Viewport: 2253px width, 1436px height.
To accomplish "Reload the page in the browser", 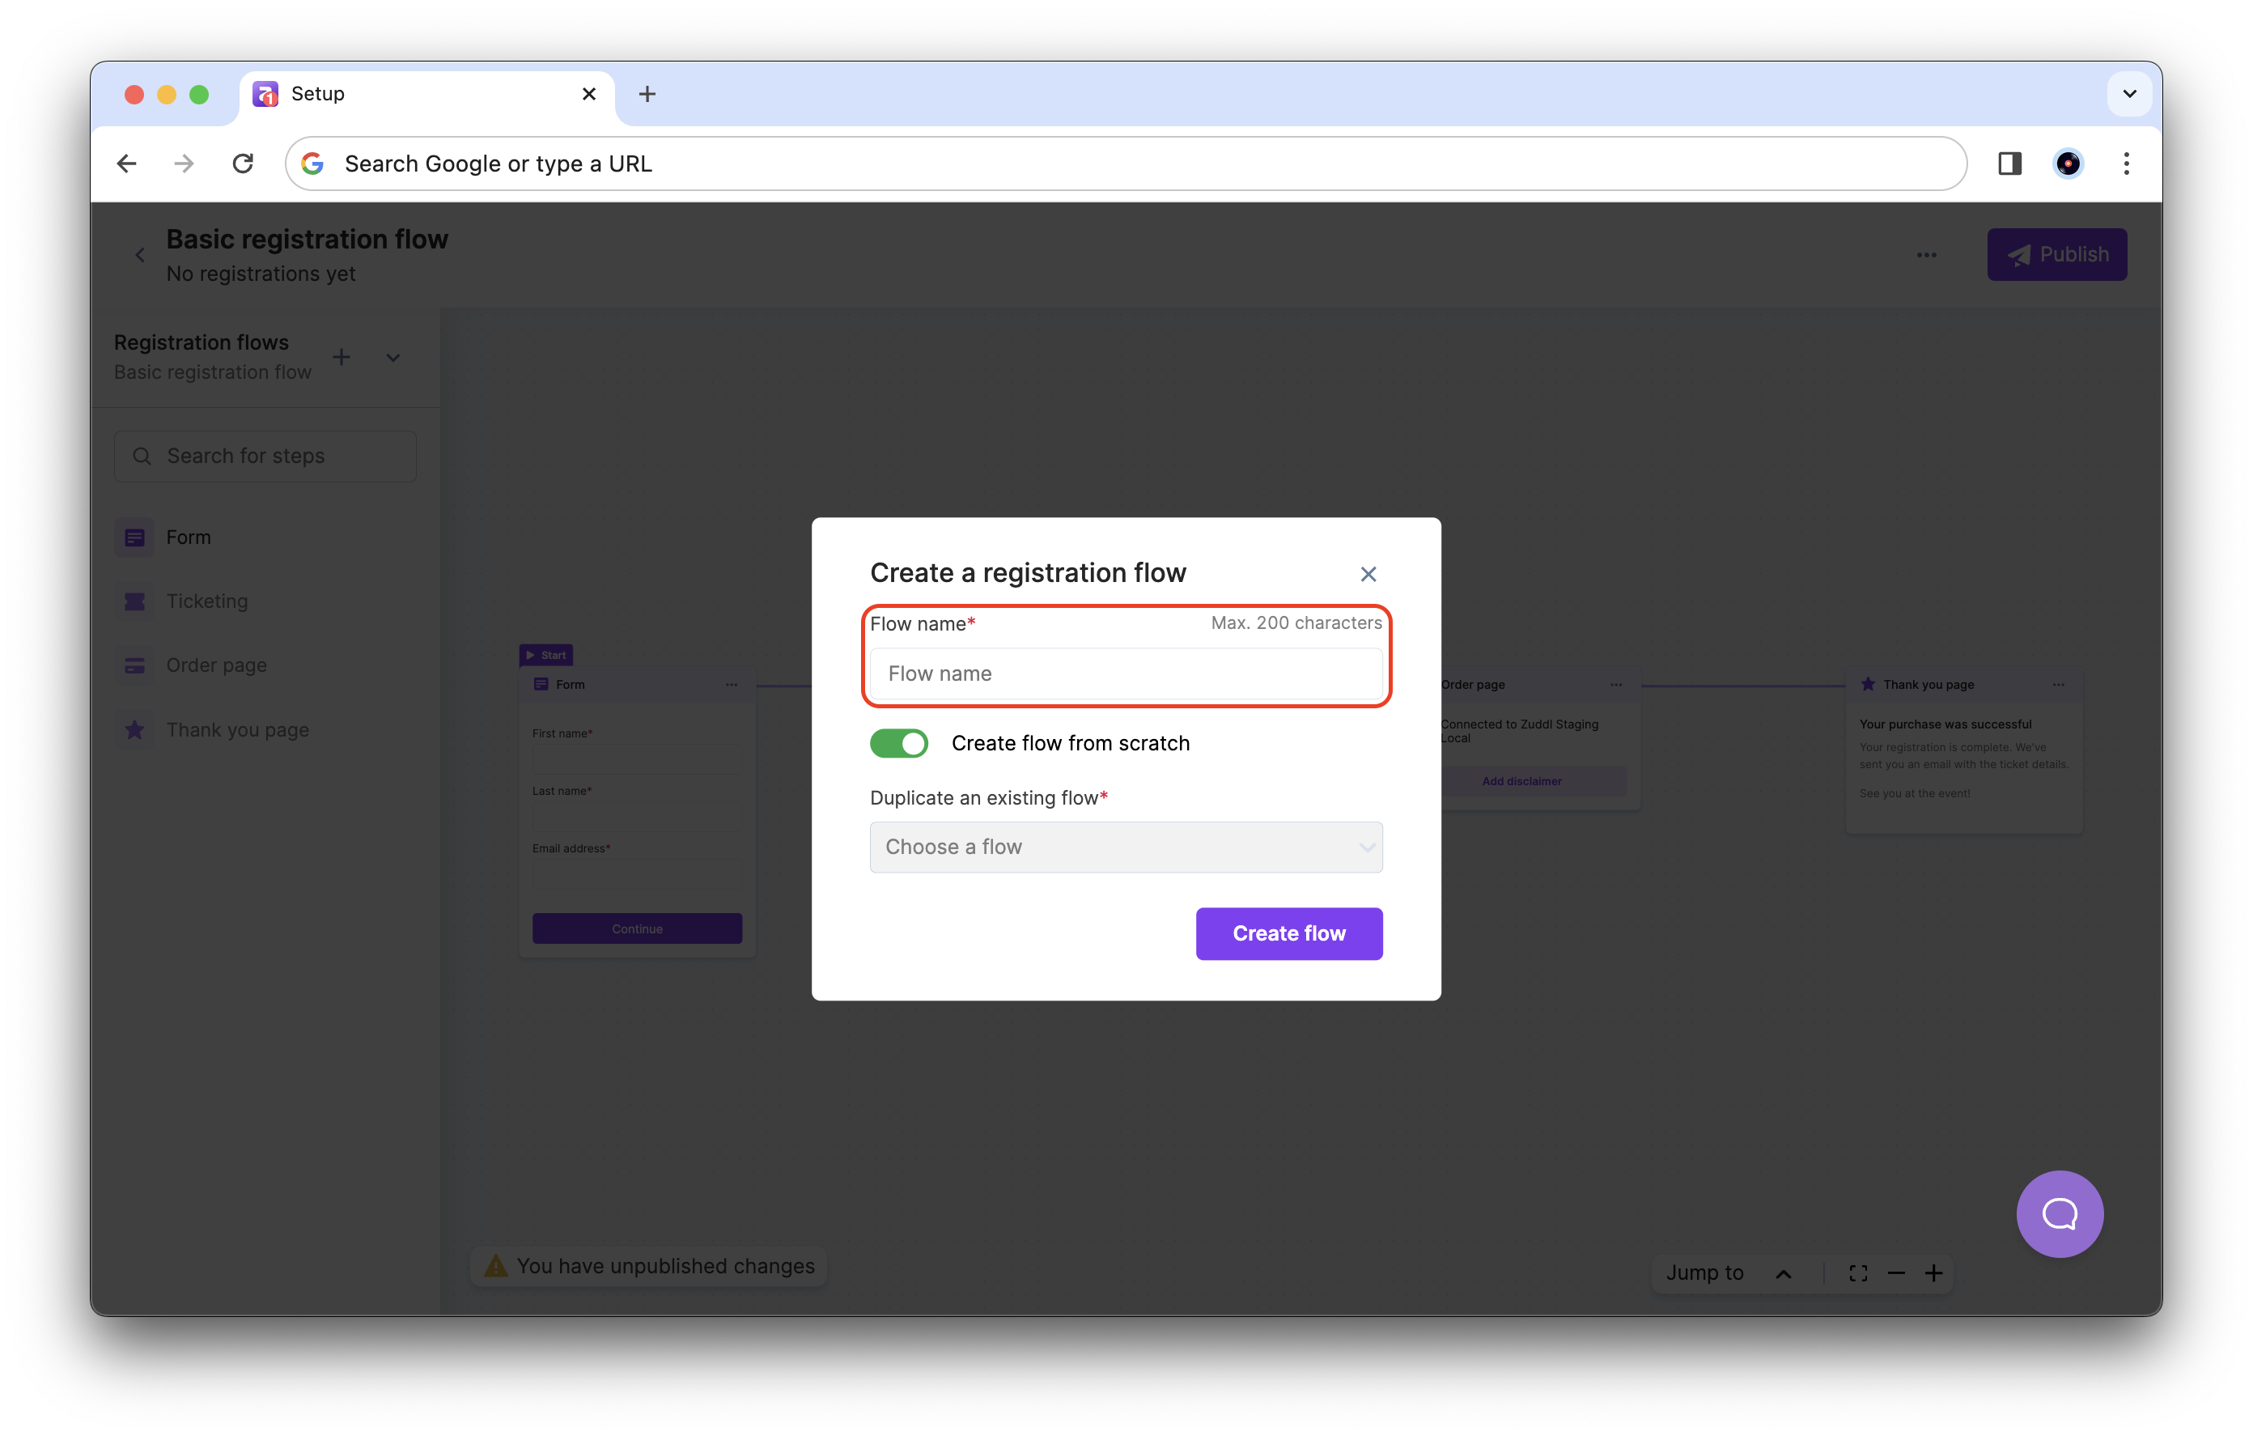I will click(x=242, y=164).
